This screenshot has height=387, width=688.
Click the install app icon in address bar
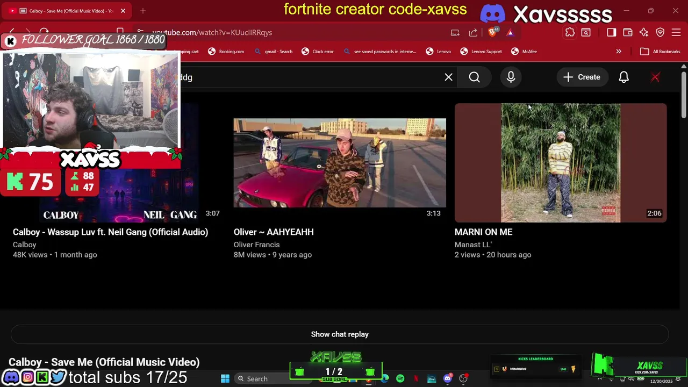(x=455, y=32)
